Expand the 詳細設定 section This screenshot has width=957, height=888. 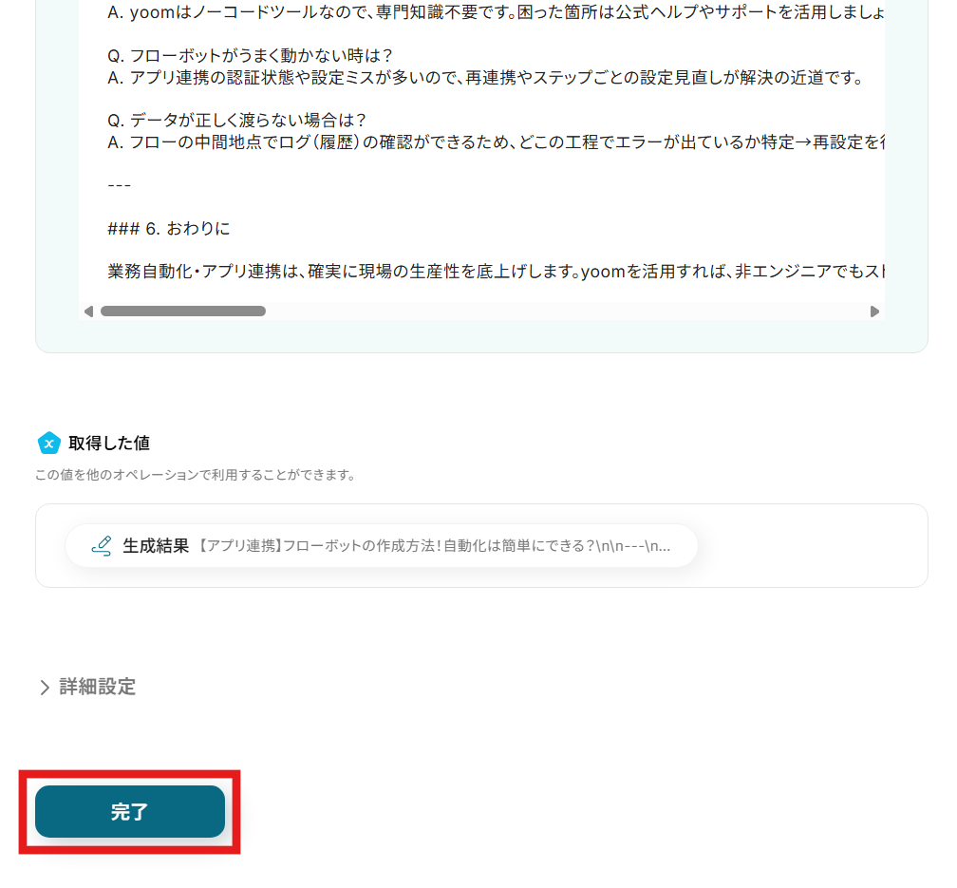coord(87,687)
